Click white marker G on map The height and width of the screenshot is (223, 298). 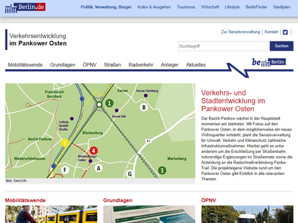click(130, 174)
